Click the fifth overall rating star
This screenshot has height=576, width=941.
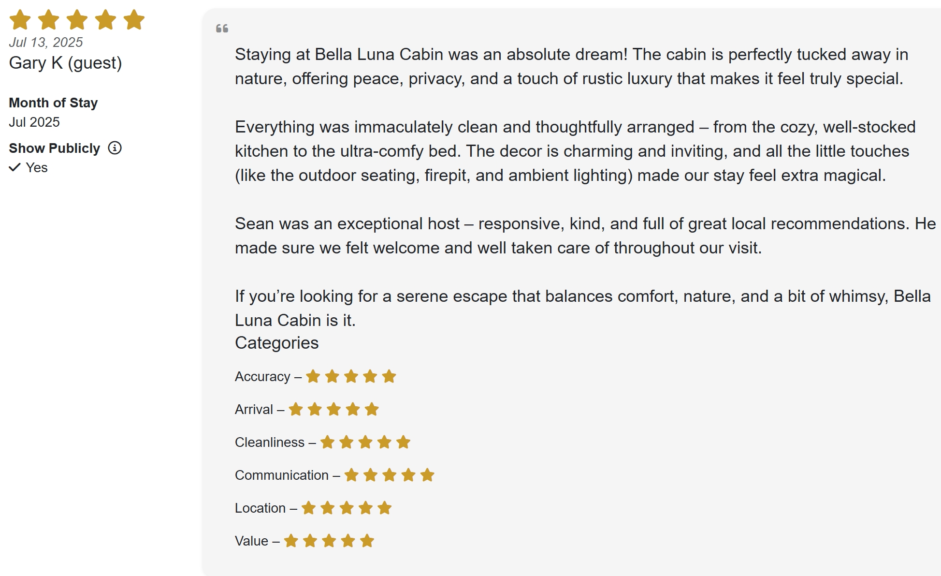134,20
